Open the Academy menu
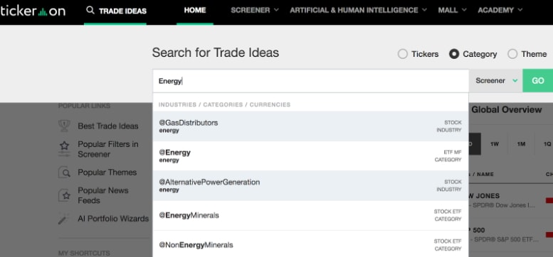Viewport: 553px width, 257px height. (500, 10)
